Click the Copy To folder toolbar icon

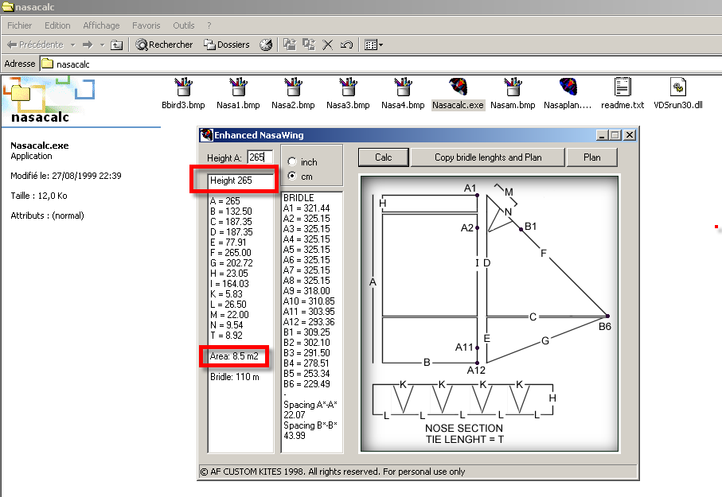click(x=309, y=45)
